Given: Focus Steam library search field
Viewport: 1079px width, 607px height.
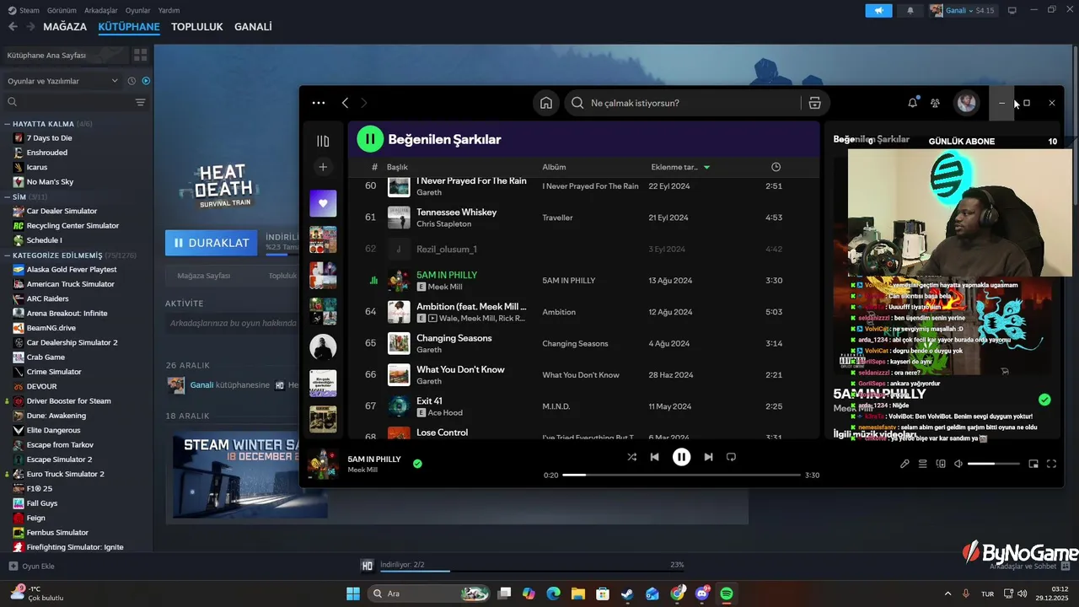Looking at the screenshot, I should [67, 102].
